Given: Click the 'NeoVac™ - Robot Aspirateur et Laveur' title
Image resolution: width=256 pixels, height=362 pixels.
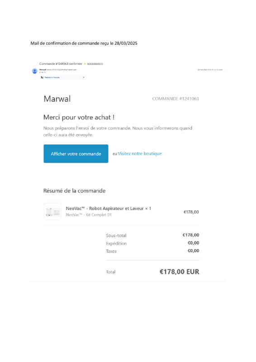Looking at the screenshot, I should (105, 209).
